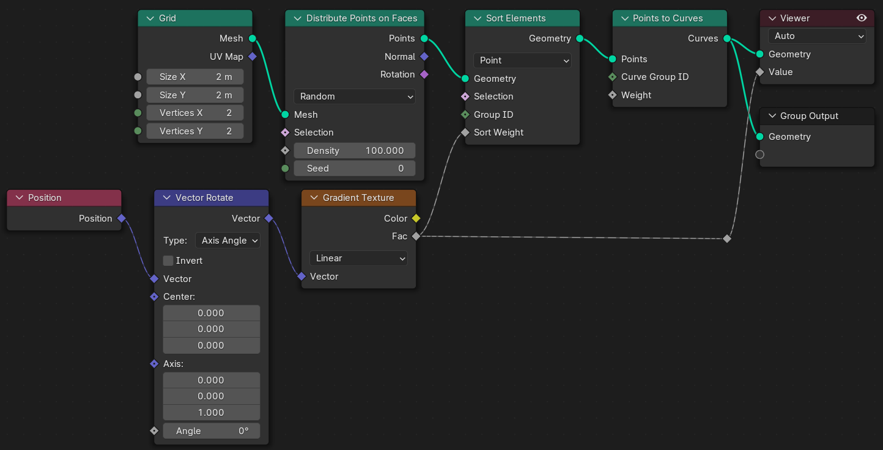This screenshot has width=883, height=450.
Task: Click the Sort Weight input socket
Action: point(465,132)
